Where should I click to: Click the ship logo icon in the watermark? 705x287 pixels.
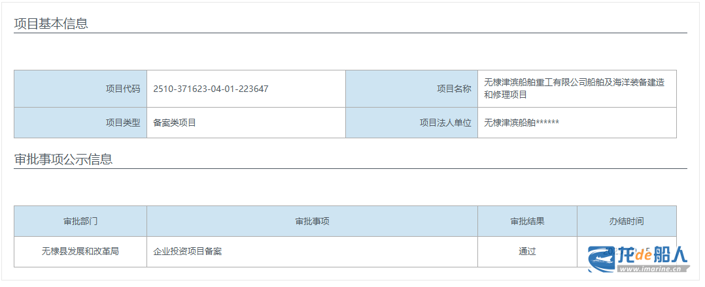(601, 259)
